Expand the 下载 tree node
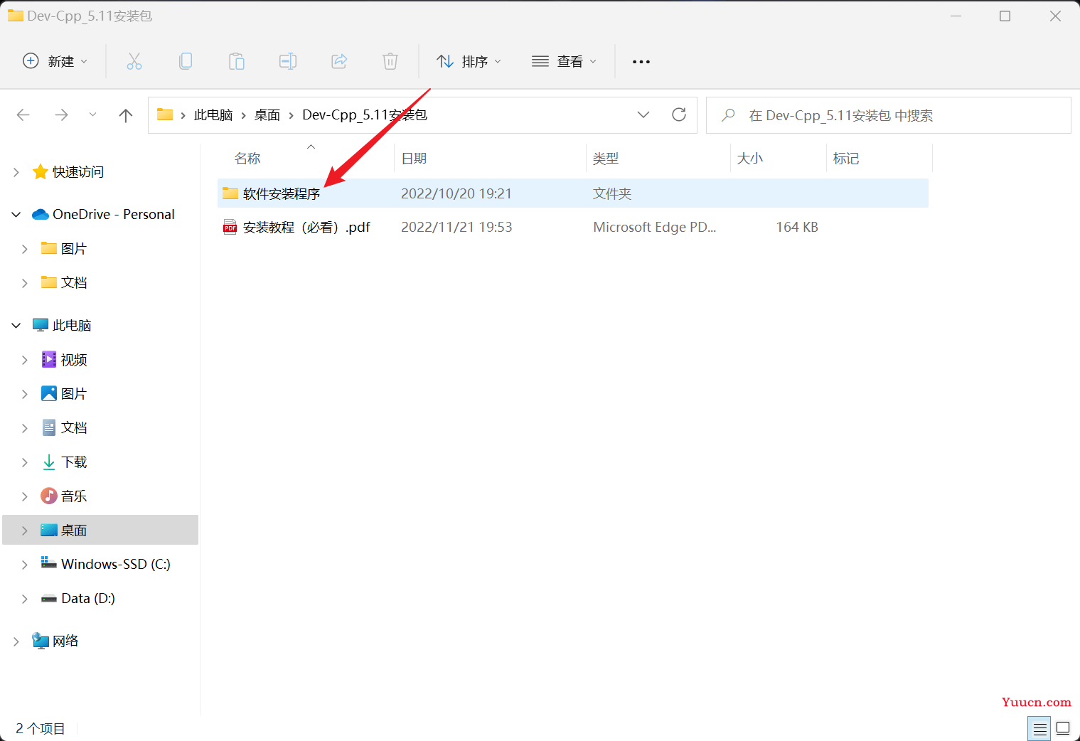1080x741 pixels. [25, 462]
